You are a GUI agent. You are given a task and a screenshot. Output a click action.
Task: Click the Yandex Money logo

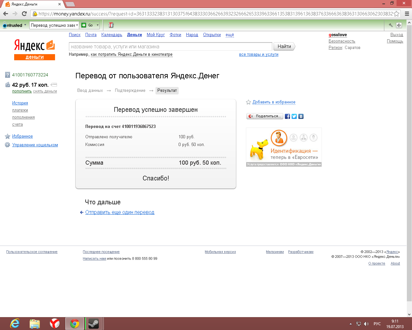[x=34, y=49]
